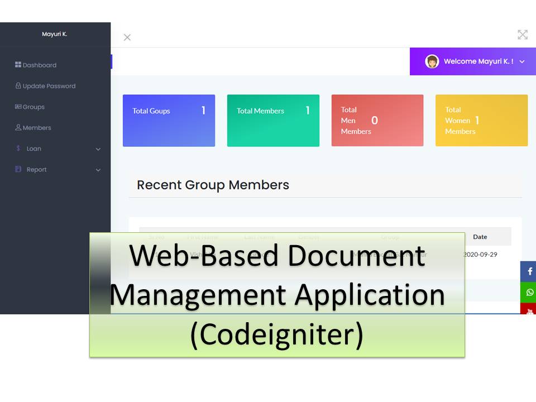Expand the Loan submenu chevron

98,149
